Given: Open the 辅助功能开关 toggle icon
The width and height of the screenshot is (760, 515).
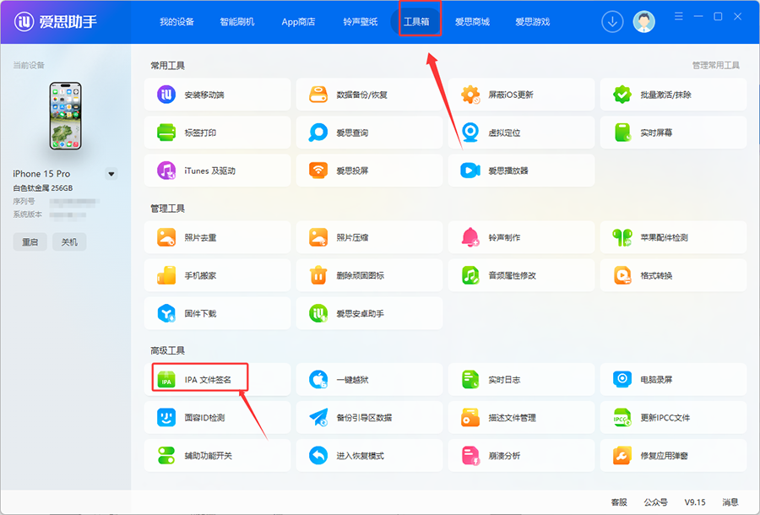Looking at the screenshot, I should [x=166, y=455].
